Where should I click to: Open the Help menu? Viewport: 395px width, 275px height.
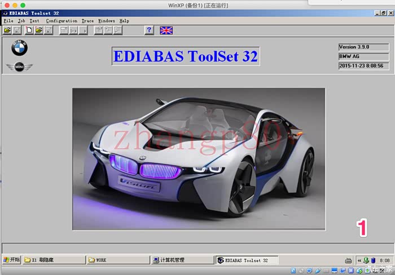124,21
